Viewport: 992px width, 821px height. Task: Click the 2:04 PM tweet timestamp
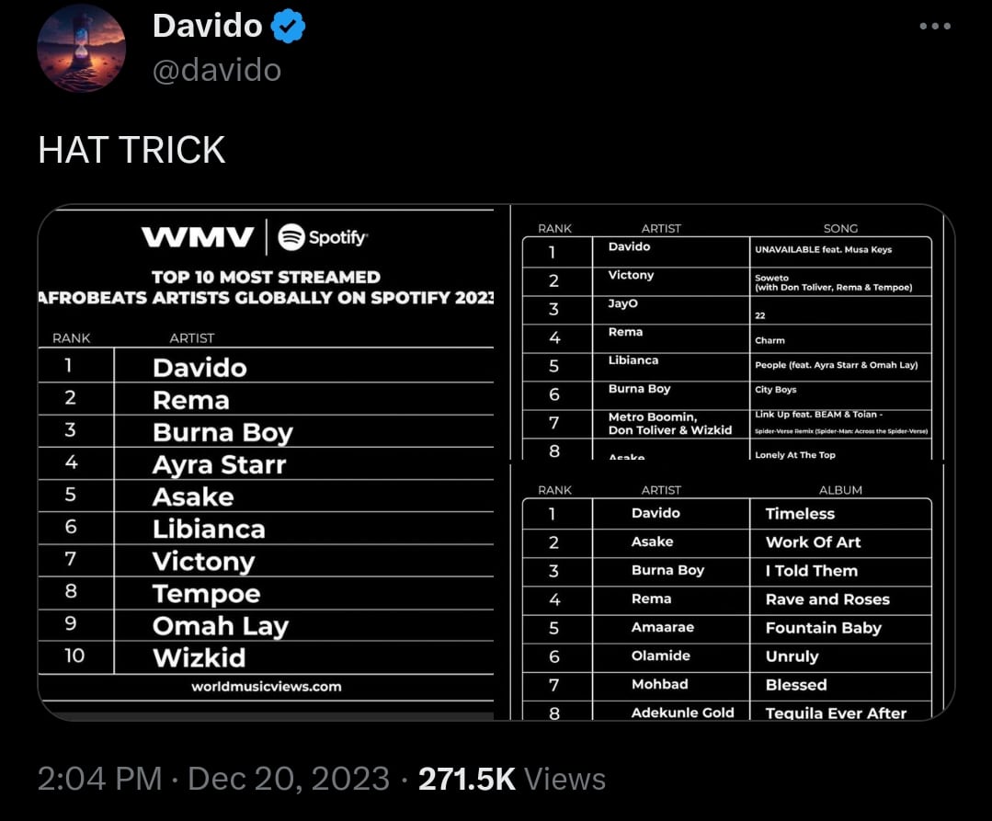(x=99, y=779)
